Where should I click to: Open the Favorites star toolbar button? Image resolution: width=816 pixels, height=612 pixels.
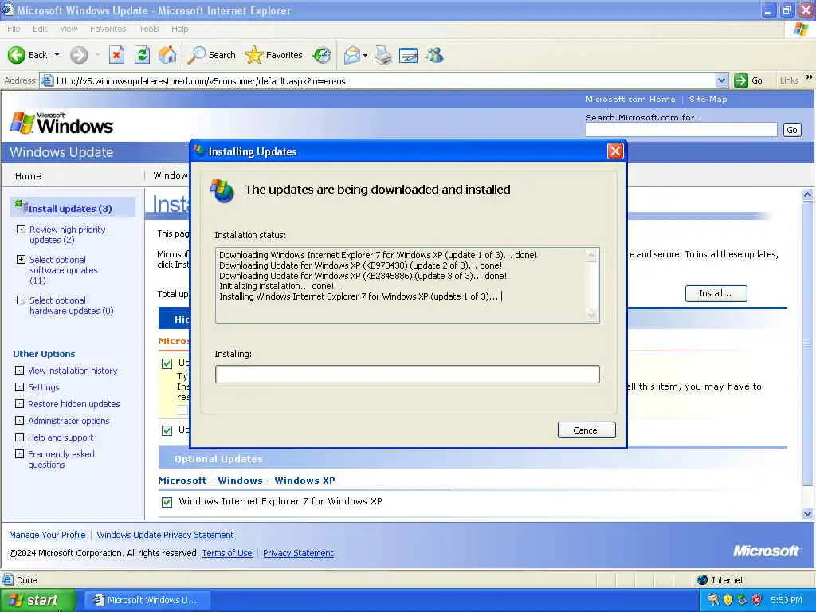click(x=273, y=55)
